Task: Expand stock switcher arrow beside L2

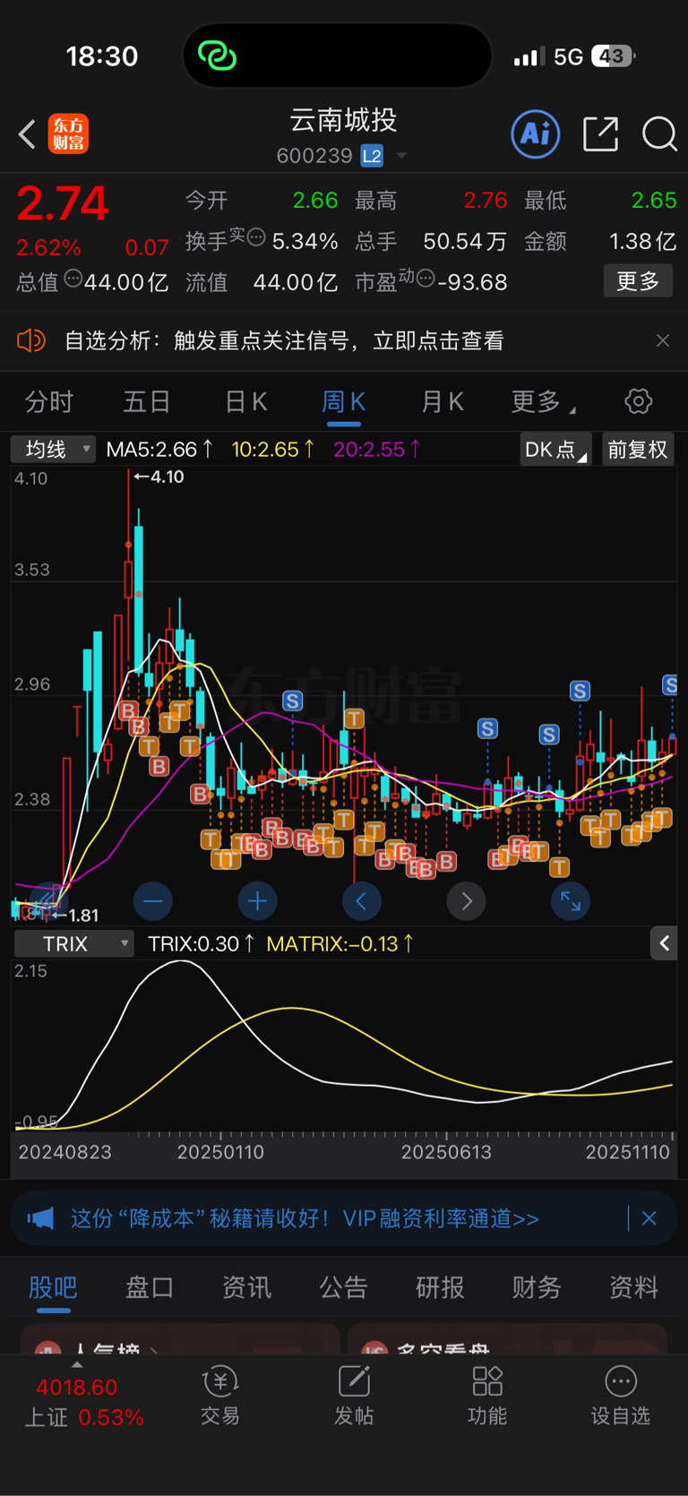Action: coord(401,156)
